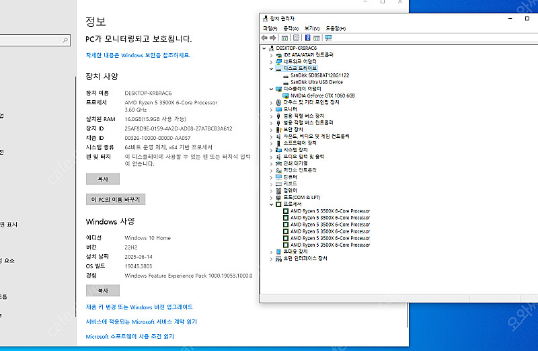Image resolution: width=538 pixels, height=351 pixels.
Task: Click the 네트워크 어댑터 category icon
Action: [278, 62]
